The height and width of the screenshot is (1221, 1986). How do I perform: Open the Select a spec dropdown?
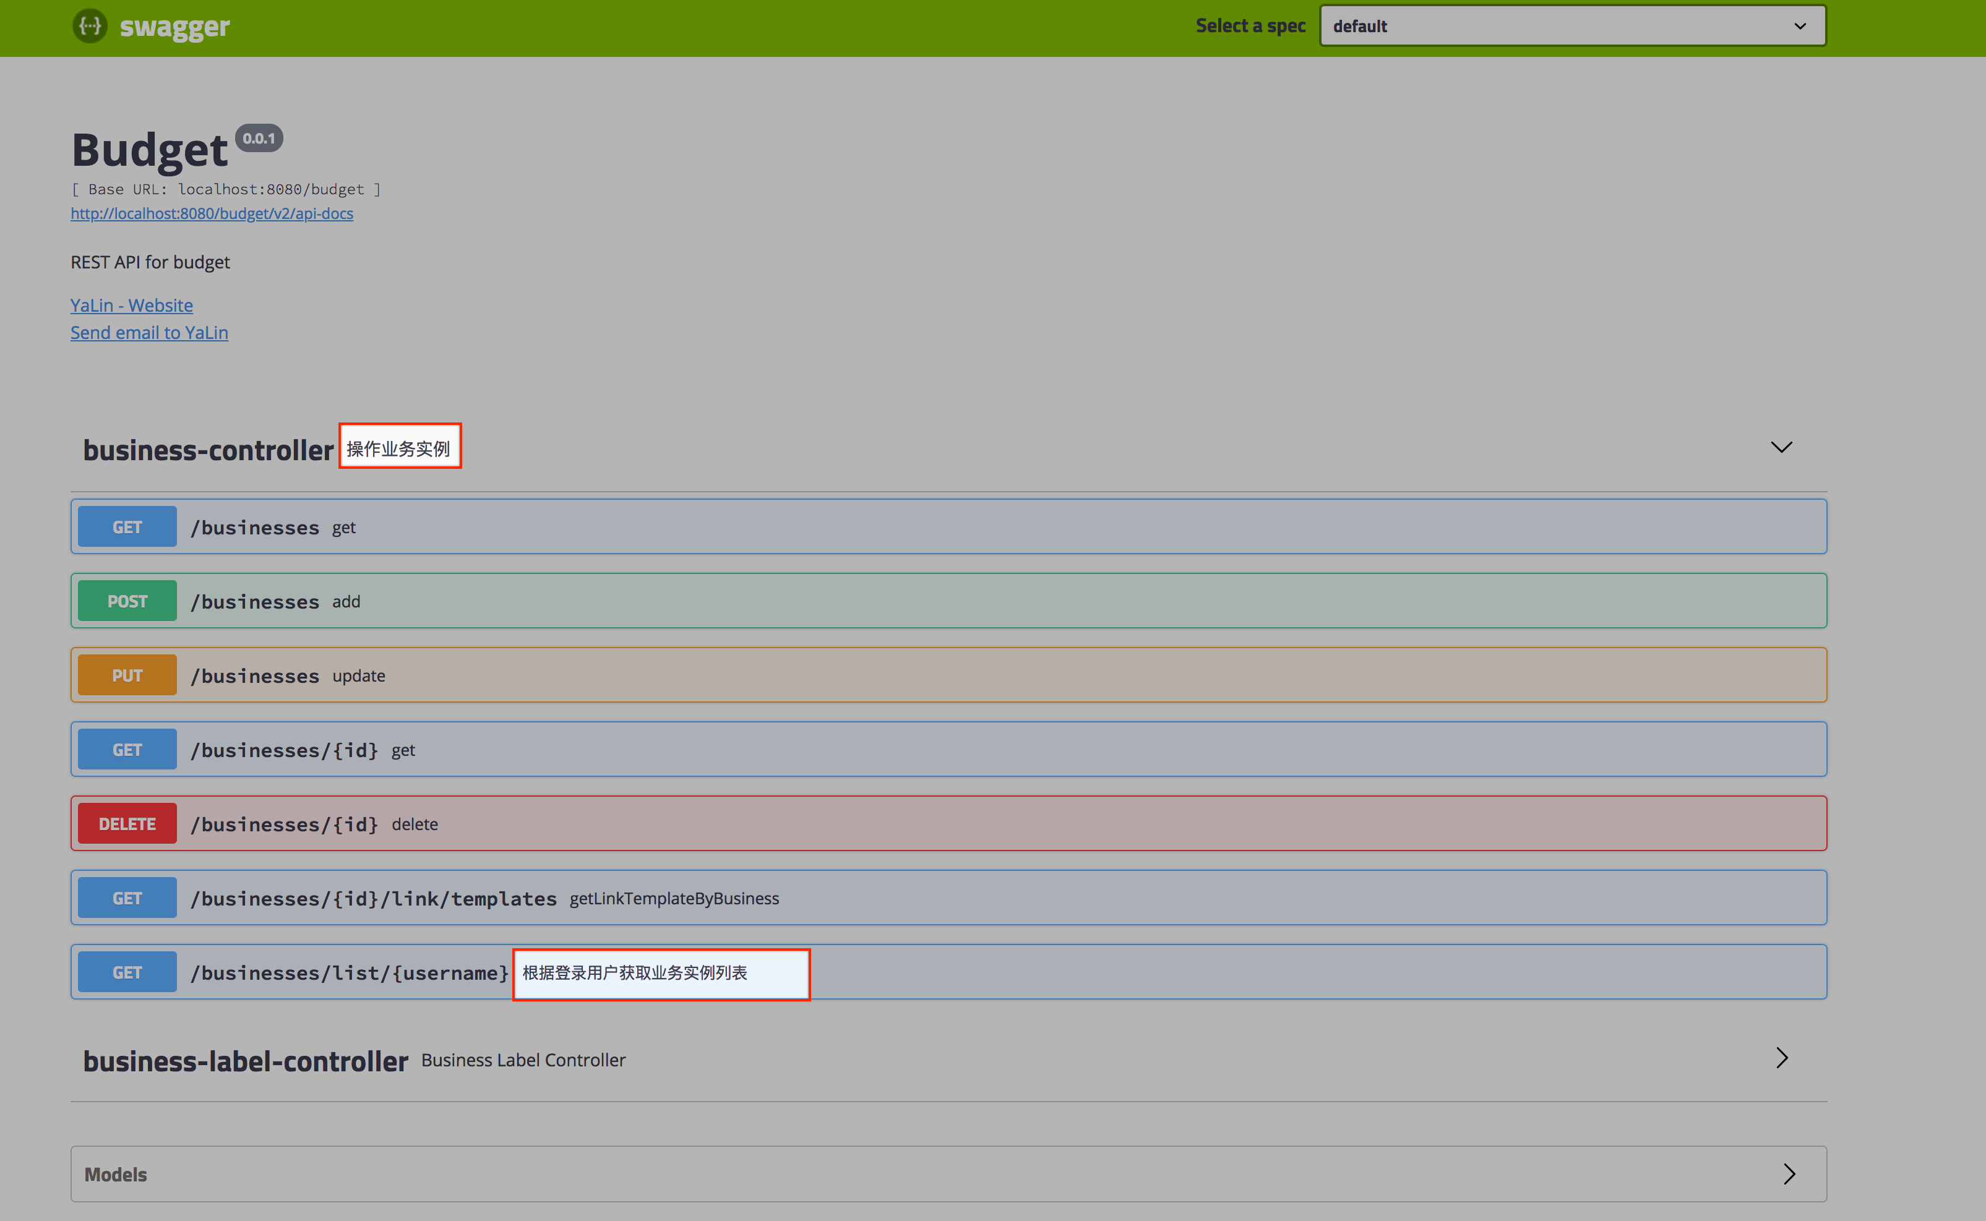(x=1571, y=26)
